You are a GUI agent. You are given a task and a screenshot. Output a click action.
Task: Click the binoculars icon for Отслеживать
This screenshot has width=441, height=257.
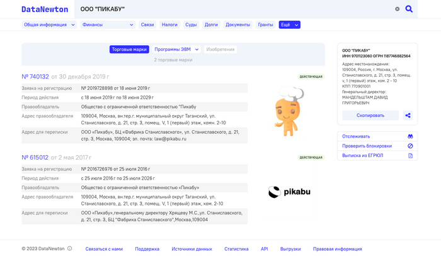pyautogui.click(x=410, y=136)
